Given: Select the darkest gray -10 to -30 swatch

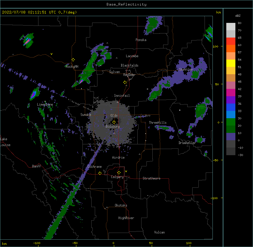Looking at the screenshot, I should [x=231, y=151].
